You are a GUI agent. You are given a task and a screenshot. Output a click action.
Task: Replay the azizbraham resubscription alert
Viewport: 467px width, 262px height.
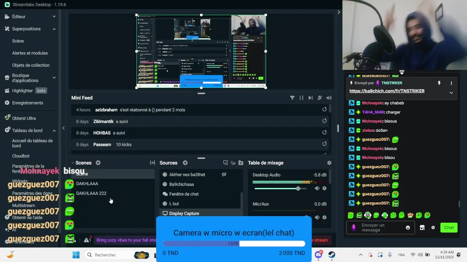pyautogui.click(x=324, y=110)
